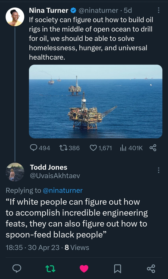This screenshot has height=279, width=168.
Task: Undo retweet on Todd Jones's reply
Action: [x=50, y=269]
